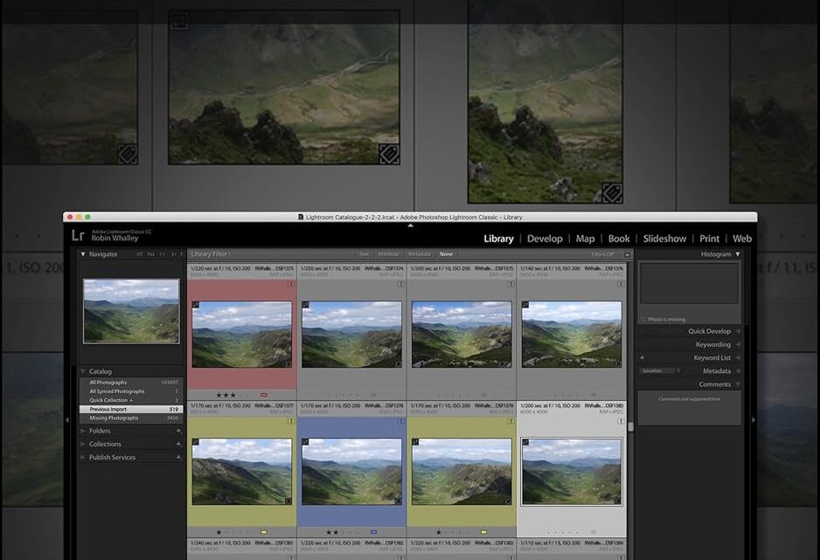The image size is (820, 560).
Task: Open the Location metadata preset dropdown
Action: click(x=660, y=370)
